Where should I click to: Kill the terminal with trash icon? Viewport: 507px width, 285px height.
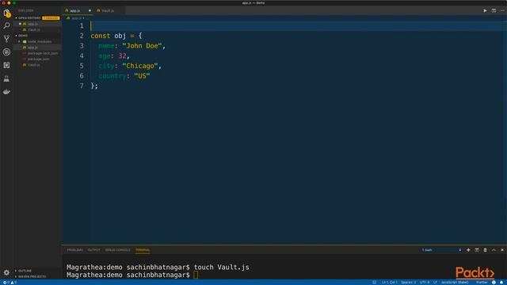pos(485,250)
